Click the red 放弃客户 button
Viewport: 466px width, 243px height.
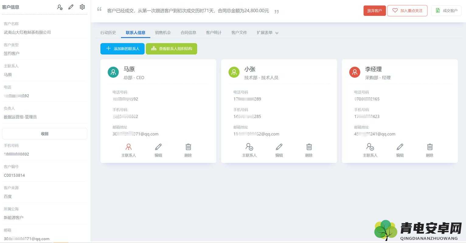point(374,11)
